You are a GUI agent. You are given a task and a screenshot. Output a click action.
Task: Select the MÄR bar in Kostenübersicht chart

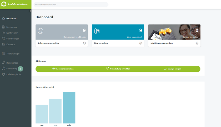pos(69,108)
